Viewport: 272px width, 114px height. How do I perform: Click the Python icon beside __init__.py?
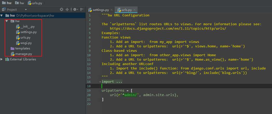(18, 27)
